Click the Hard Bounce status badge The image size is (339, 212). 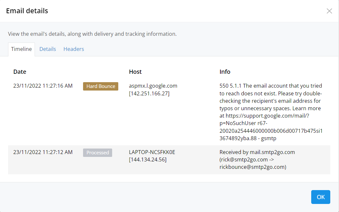click(x=101, y=86)
